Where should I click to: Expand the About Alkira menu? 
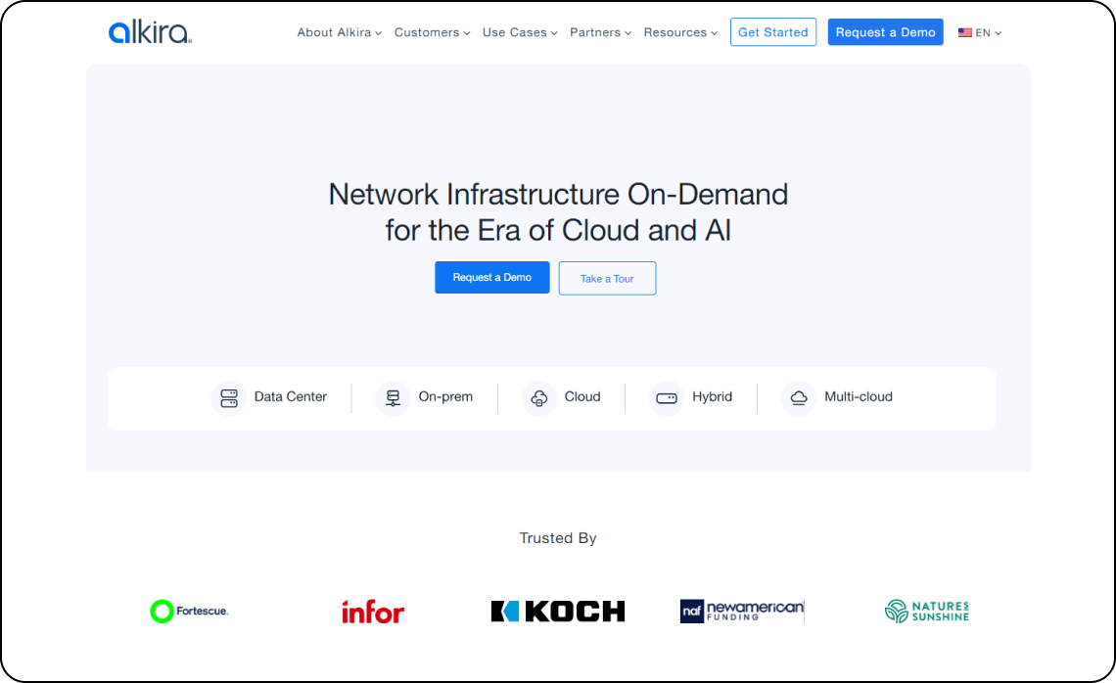click(x=340, y=32)
